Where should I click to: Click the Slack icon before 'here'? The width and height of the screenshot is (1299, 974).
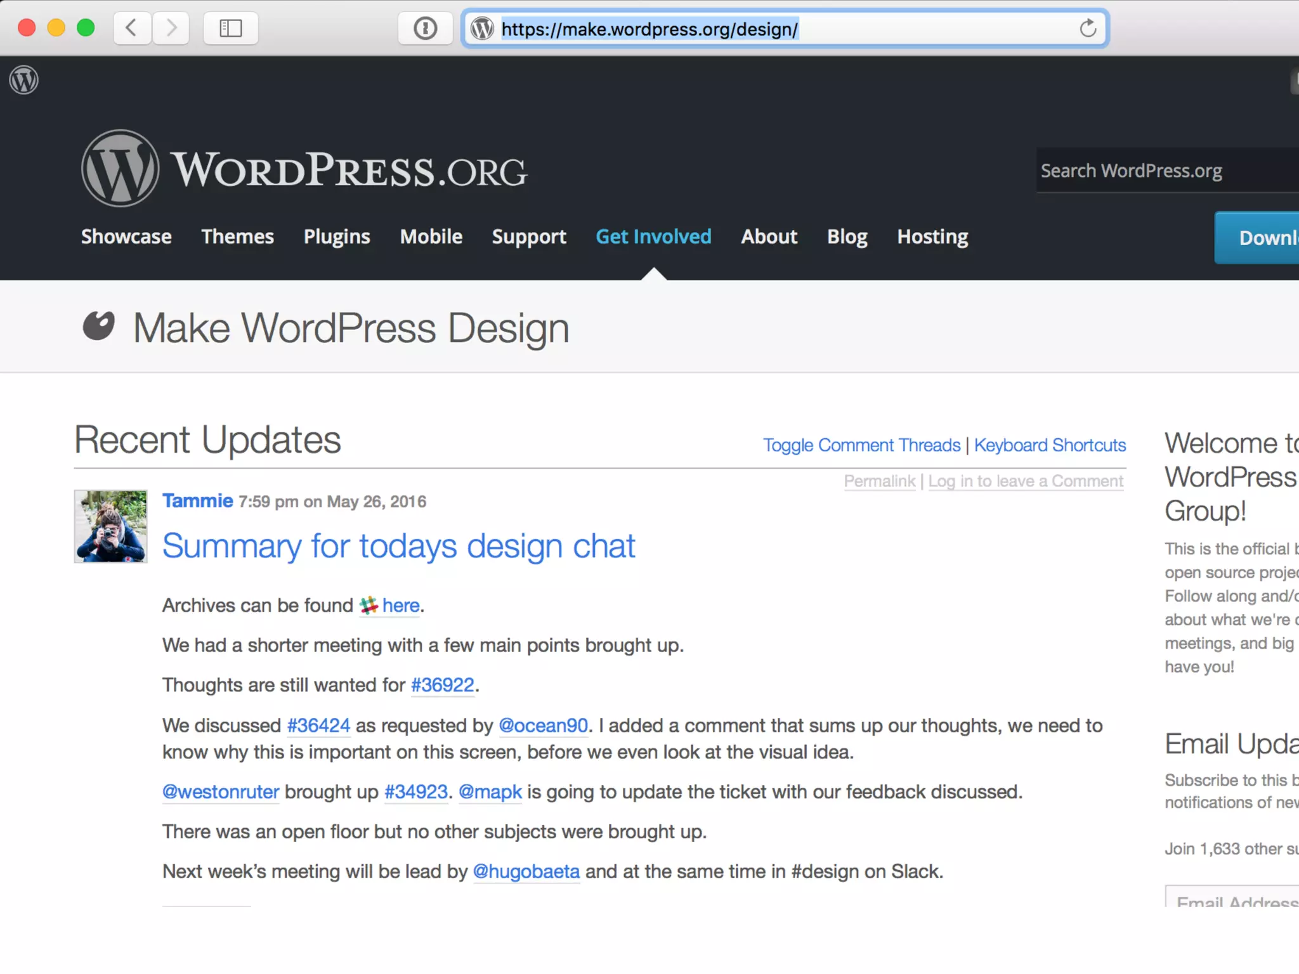(x=369, y=606)
